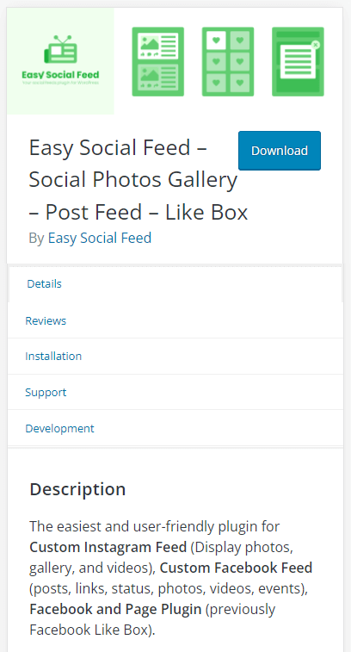Click the TV antenna logo icon
Viewport: 351px width, 652px height.
(x=60, y=49)
